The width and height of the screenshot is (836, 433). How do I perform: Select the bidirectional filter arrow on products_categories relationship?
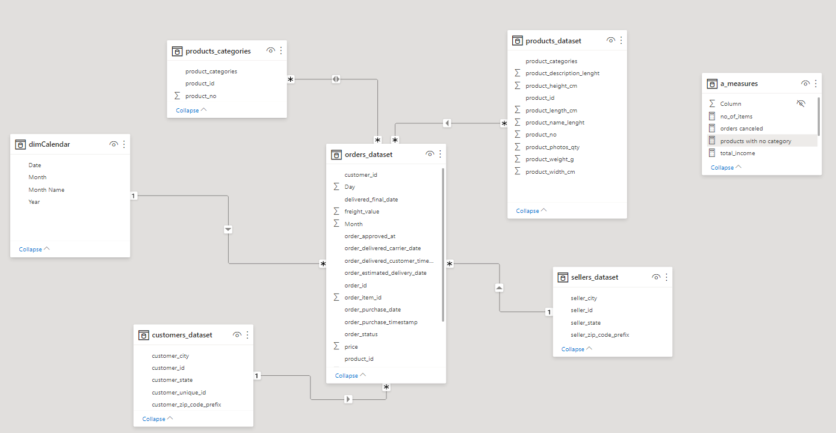[336, 79]
